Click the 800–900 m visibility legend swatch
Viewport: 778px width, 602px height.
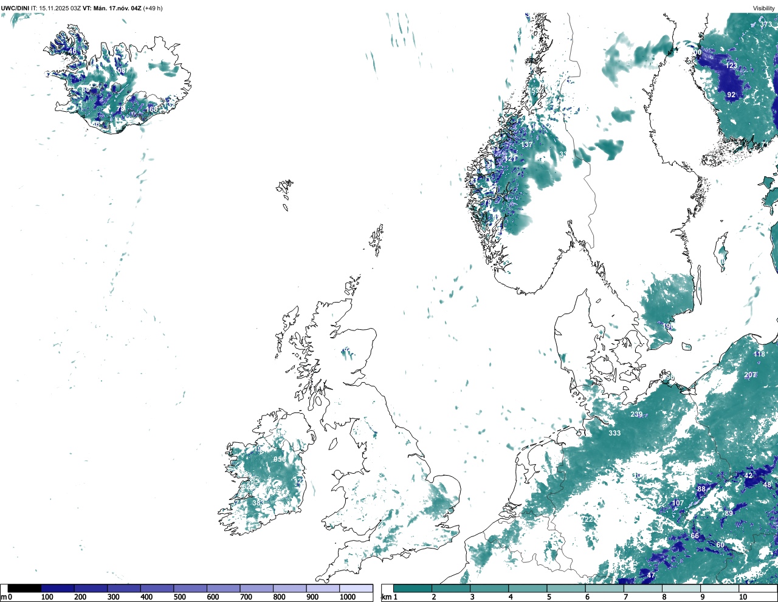point(290,589)
